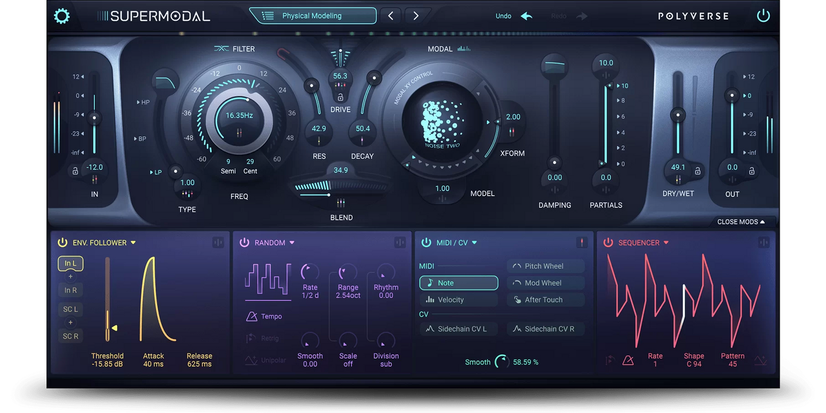The image size is (826, 413).
Task: Select the In R input button
Action: (x=70, y=290)
